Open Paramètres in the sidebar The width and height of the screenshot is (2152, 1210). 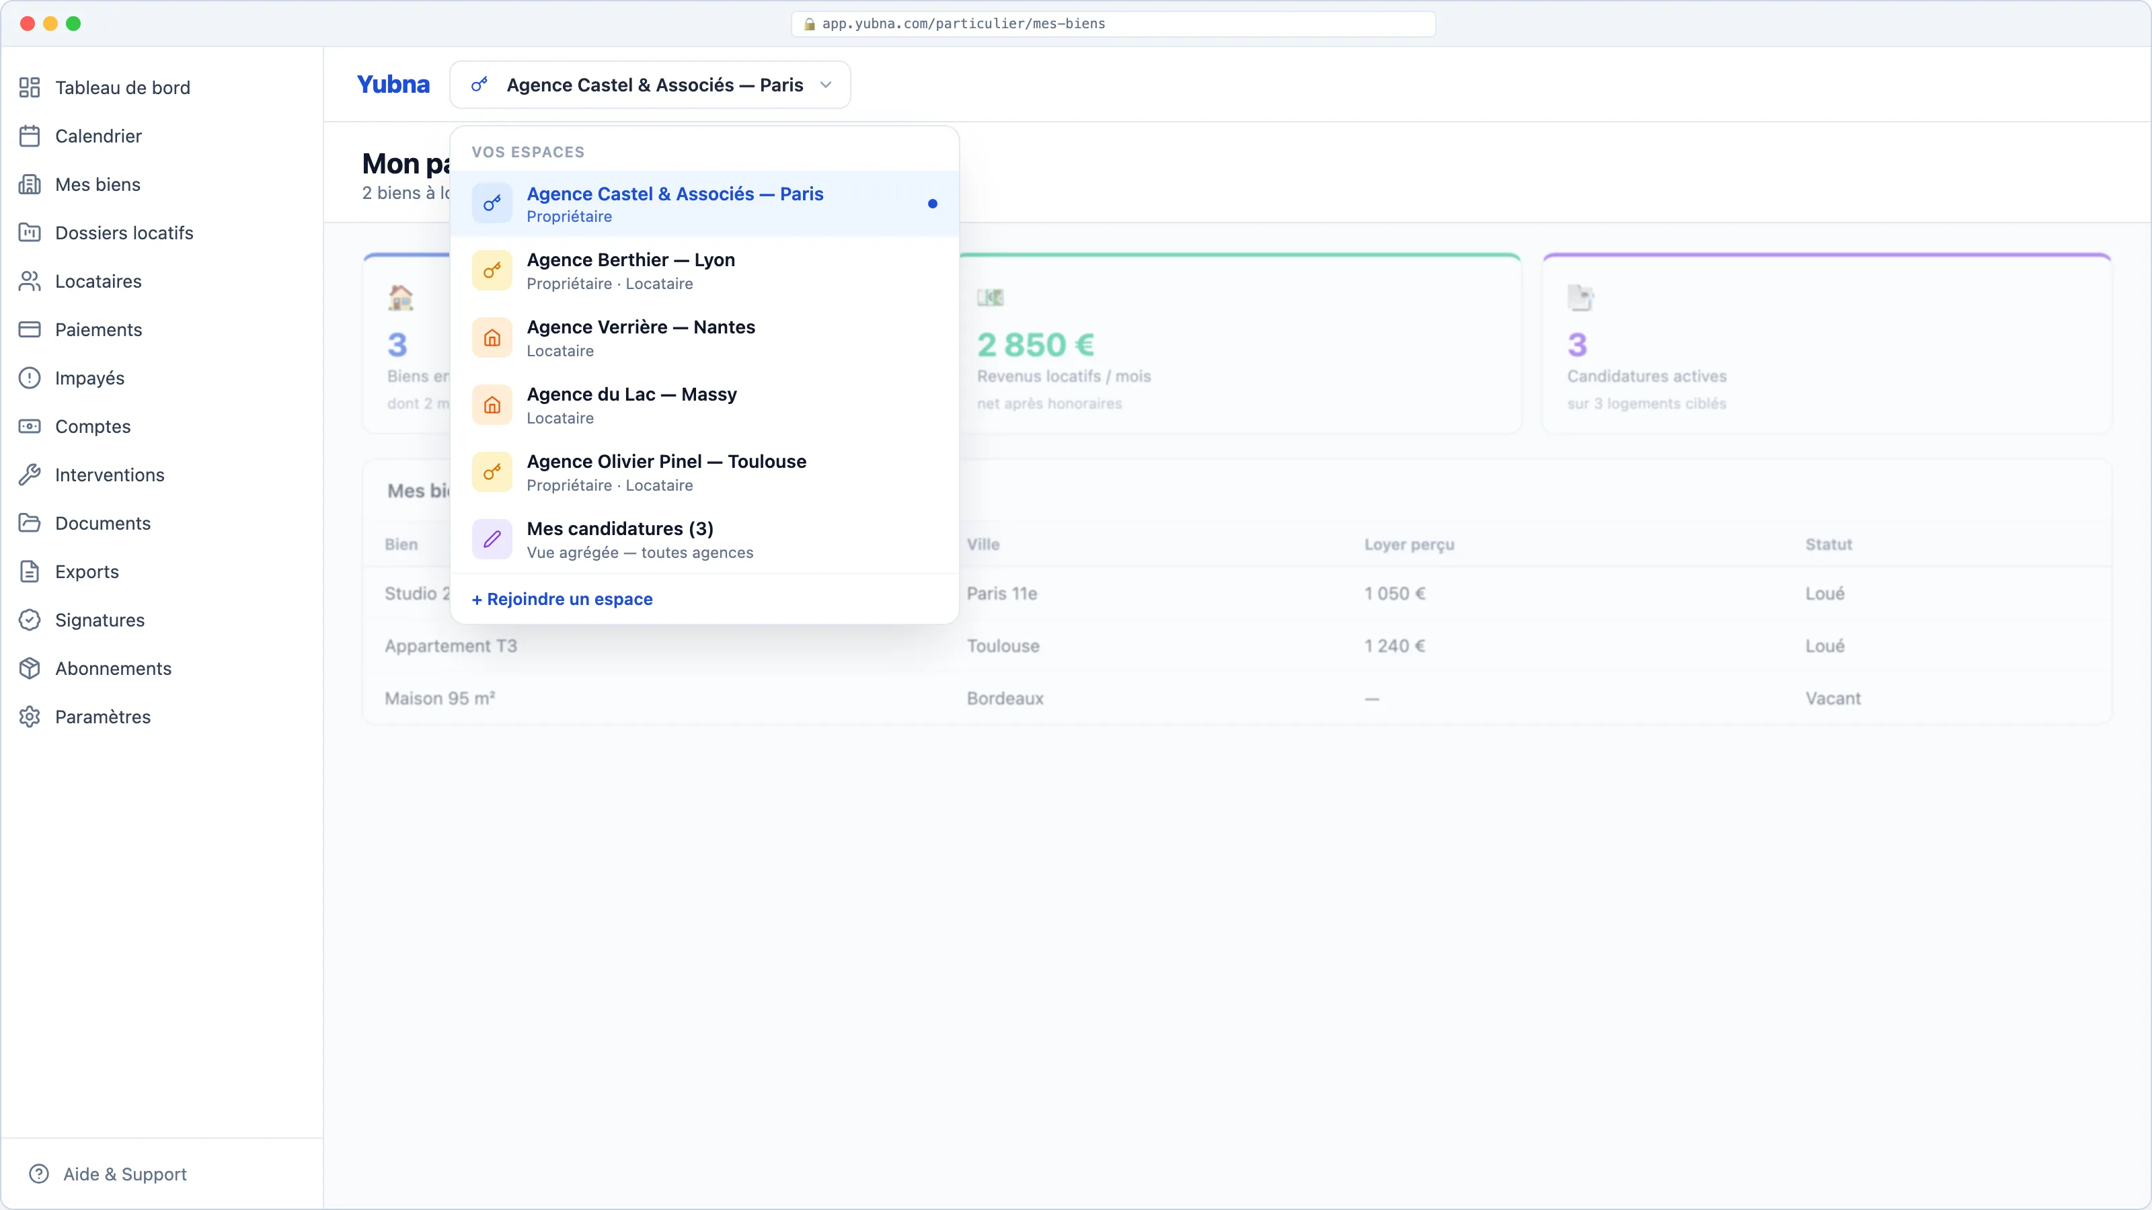(x=103, y=717)
